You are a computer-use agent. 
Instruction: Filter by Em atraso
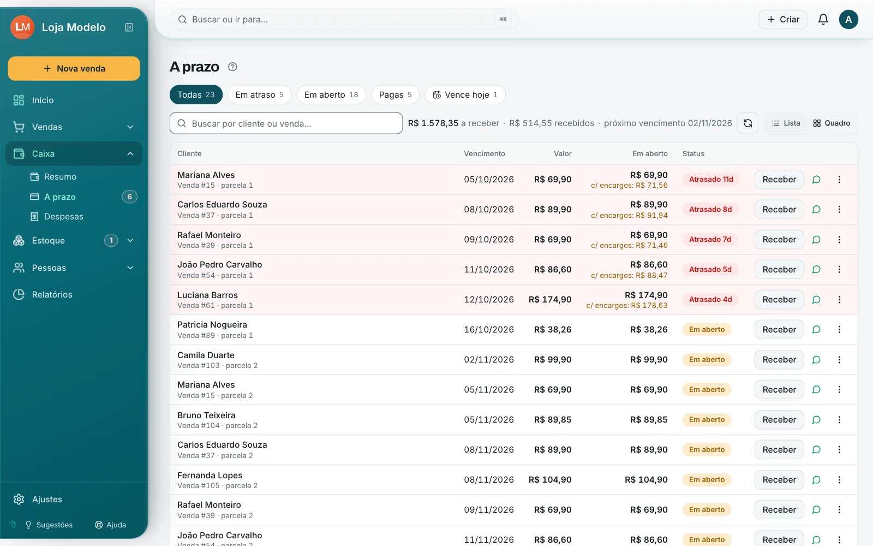(x=260, y=95)
